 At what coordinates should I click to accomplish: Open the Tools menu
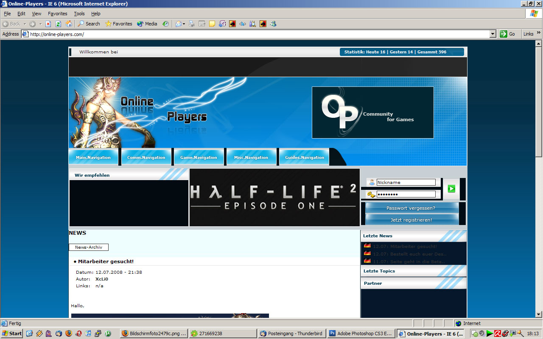(x=79, y=14)
